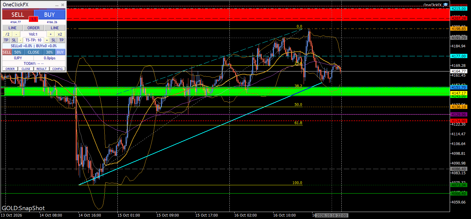Collapse the OneClickFX panel with minimize icon

(57, 5)
